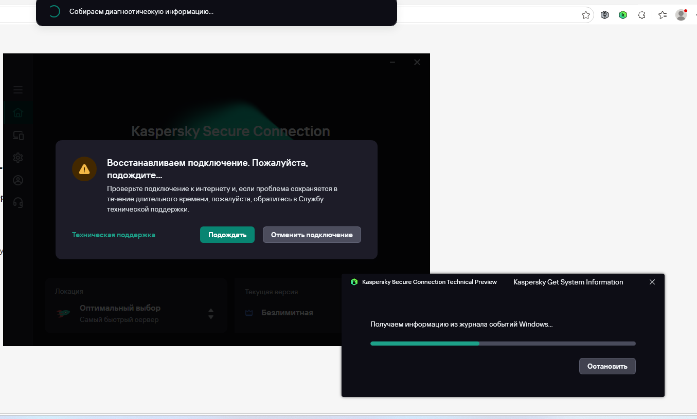Click the Kaspersky Secure Connection heading in main window
Image resolution: width=697 pixels, height=419 pixels.
(x=230, y=131)
